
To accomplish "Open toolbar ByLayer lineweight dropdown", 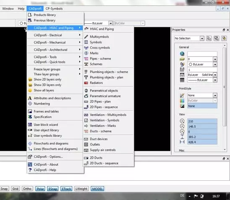I will click(x=111, y=23).
